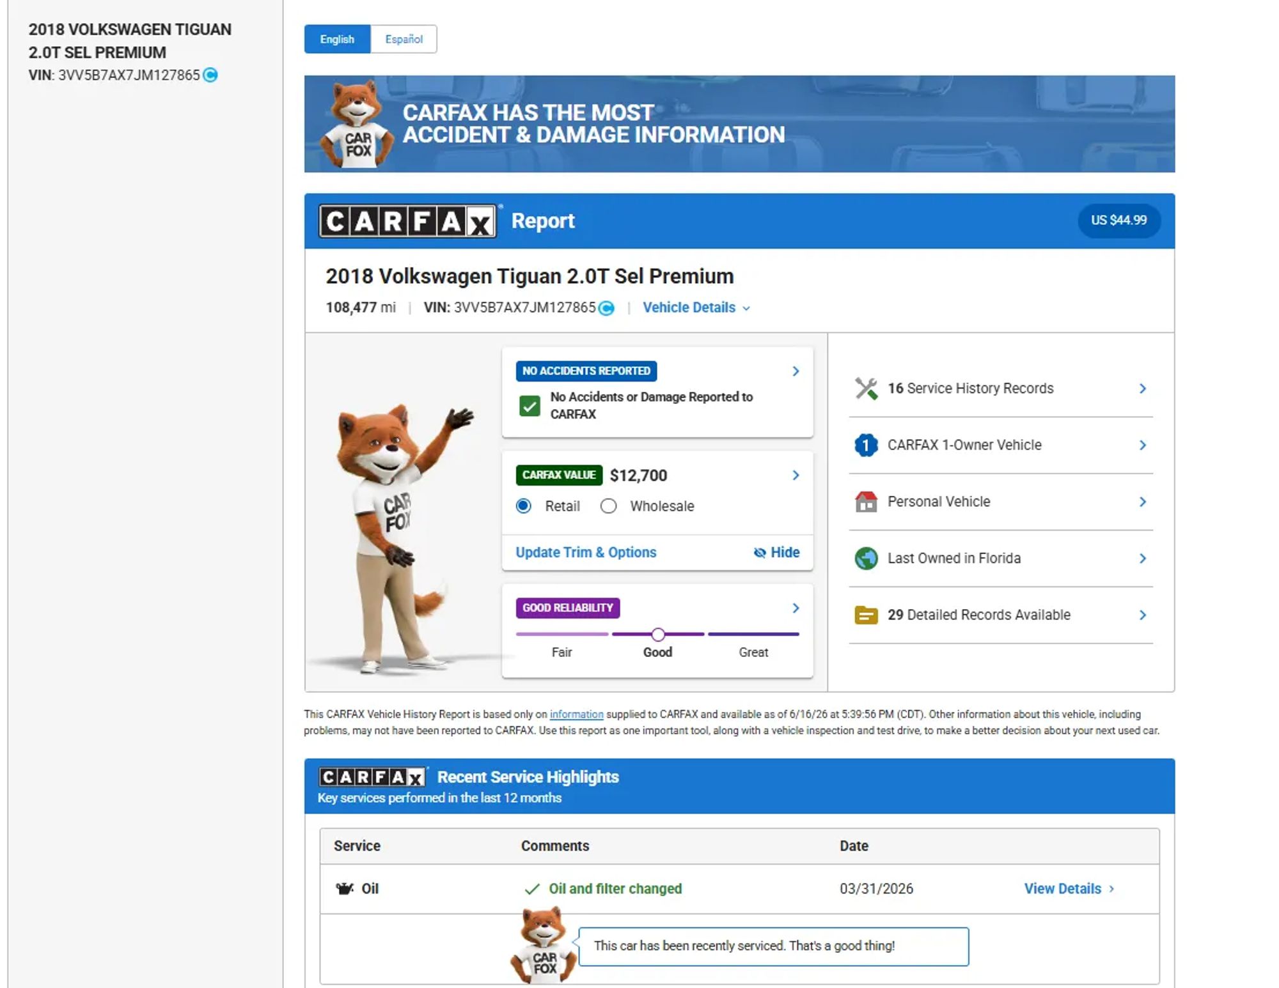Viewport: 1279px width, 988px height.
Task: Click the Service column header
Action: click(357, 846)
